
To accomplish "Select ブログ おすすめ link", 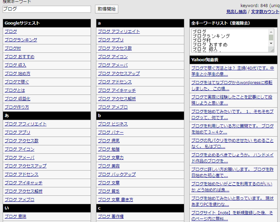I will point(20,57).
